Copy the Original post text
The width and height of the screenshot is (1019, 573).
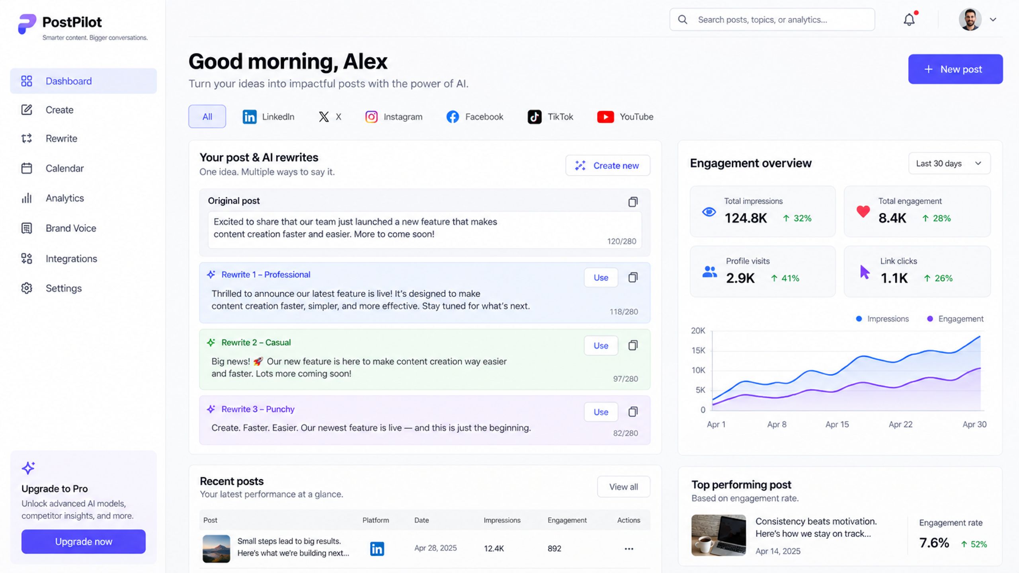click(633, 202)
